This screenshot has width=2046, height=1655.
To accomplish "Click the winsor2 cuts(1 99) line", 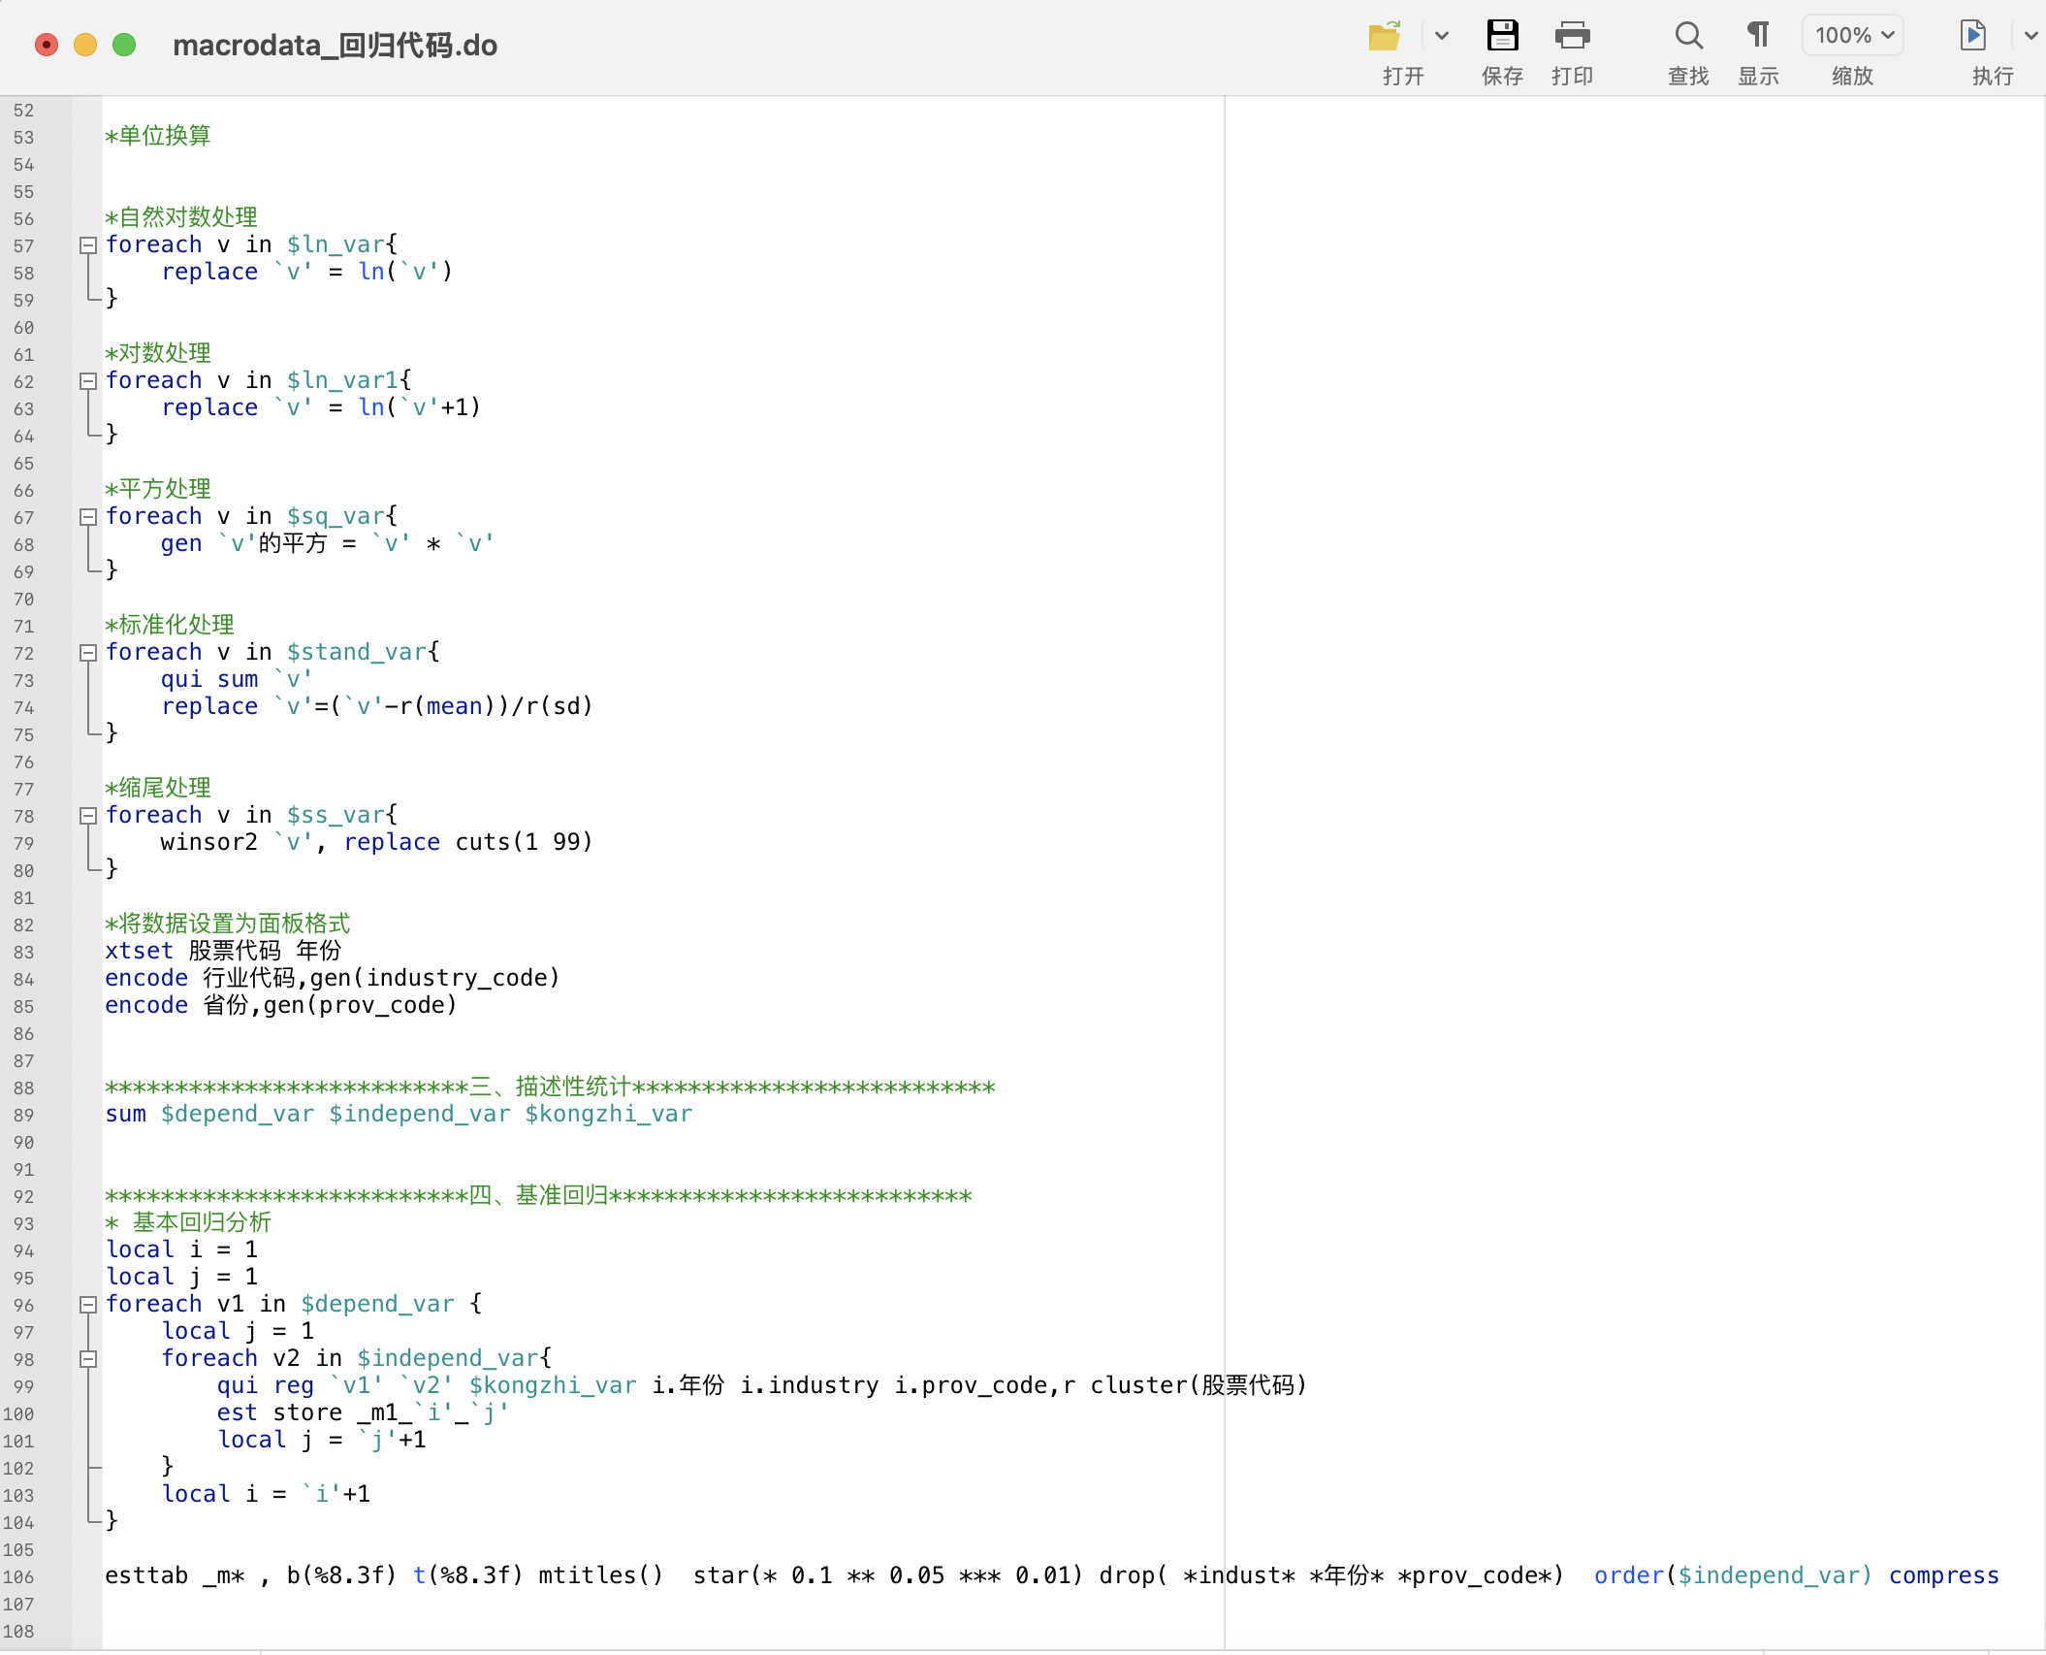I will coord(377,842).
